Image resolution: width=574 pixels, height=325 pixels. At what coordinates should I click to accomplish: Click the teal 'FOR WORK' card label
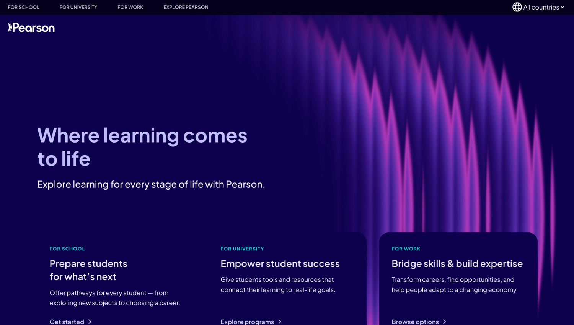pos(406,249)
